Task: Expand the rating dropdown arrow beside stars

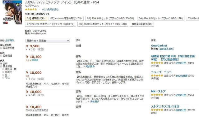Action: (x=39, y=9)
